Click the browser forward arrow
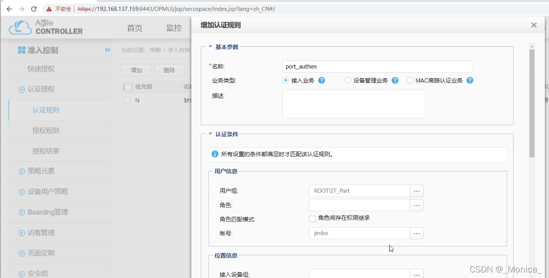The height and width of the screenshot is (278, 549). [x=21, y=9]
